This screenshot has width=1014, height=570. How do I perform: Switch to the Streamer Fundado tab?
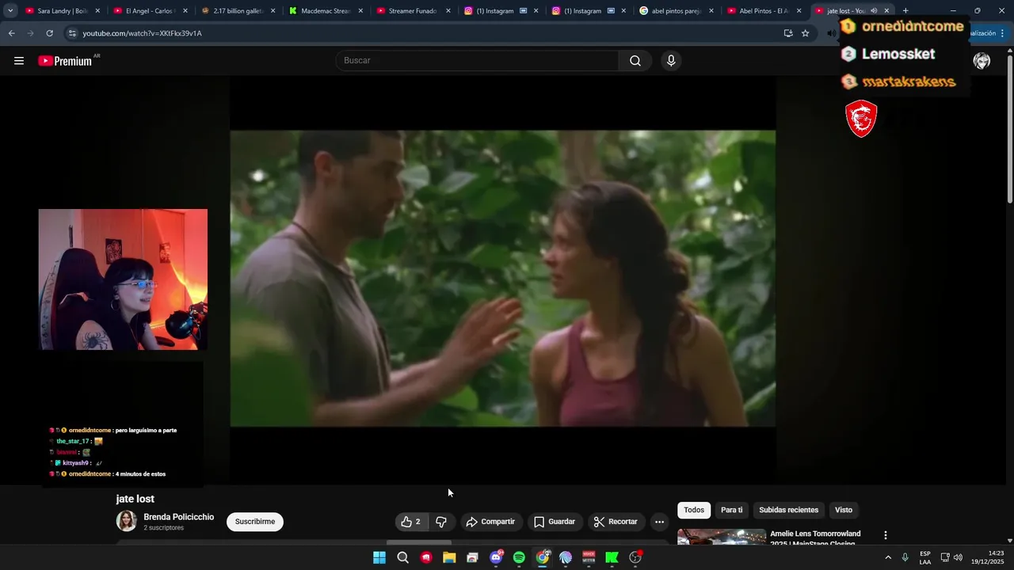[413, 11]
